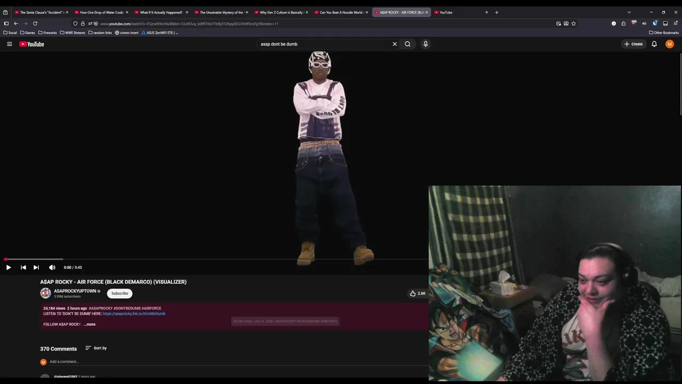This screenshot has height=384, width=682.
Task: List all tabs with the chevron
Action: (x=629, y=12)
